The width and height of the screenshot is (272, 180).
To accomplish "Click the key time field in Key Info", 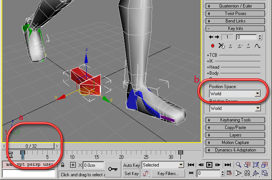I will (x=246, y=37).
